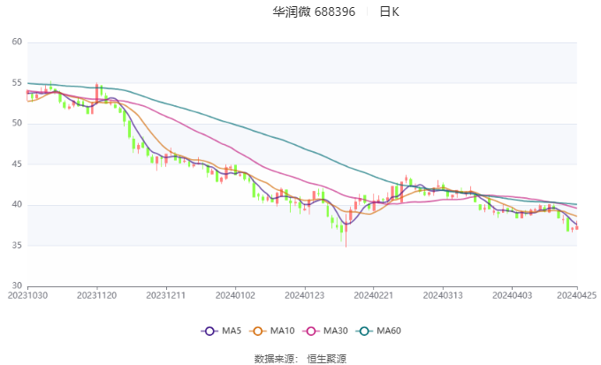Image resolution: width=601 pixels, height=365 pixels.
Task: Click x-axis date label 20231120
Action: (97, 295)
